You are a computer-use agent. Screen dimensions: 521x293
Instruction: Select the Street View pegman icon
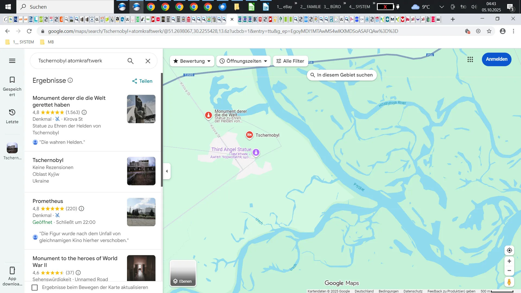[x=509, y=282]
